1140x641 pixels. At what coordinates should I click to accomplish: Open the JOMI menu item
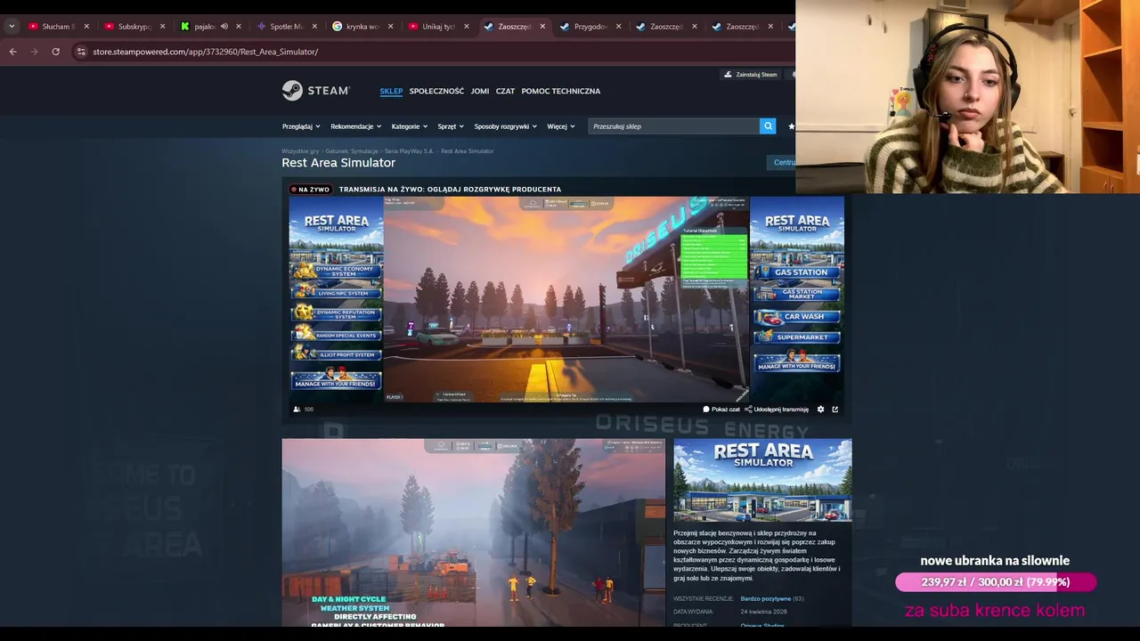[x=480, y=91]
